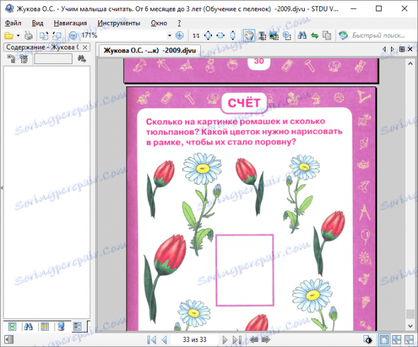Open the ? help menu

tap(179, 23)
